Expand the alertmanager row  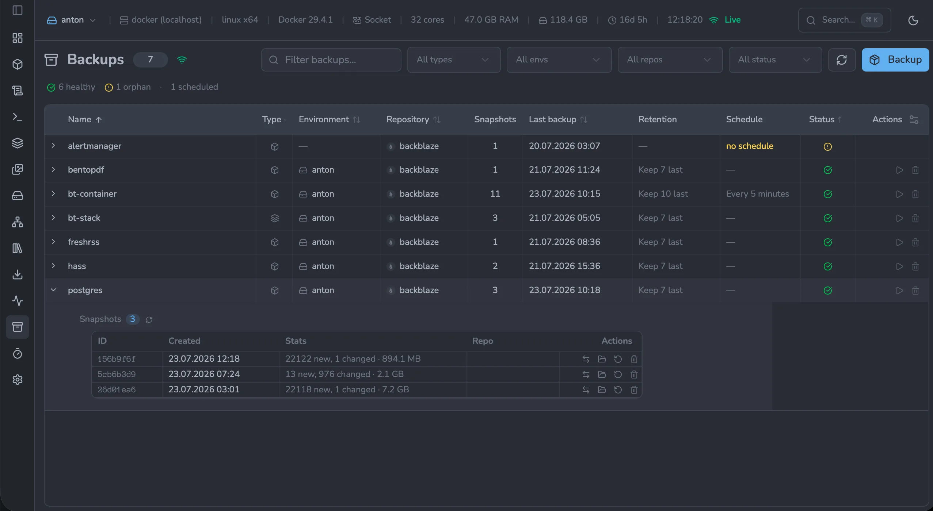coord(53,145)
